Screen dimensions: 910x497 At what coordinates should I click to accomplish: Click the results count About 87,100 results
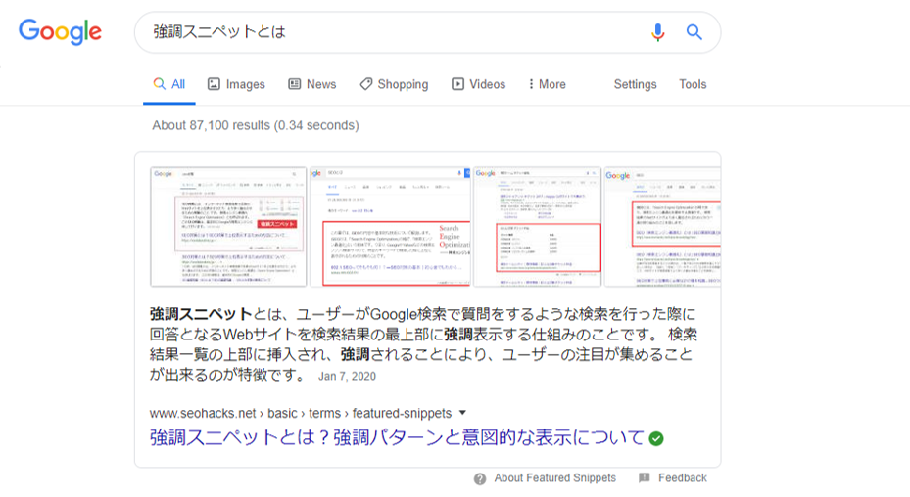pyautogui.click(x=256, y=125)
